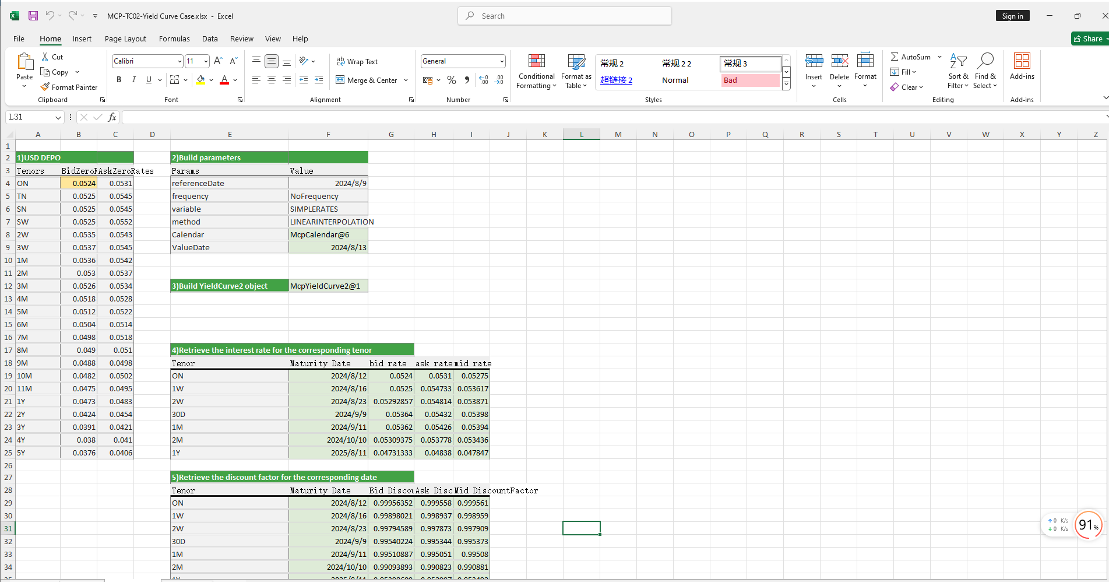Click the Decrease Indent icon

[x=304, y=80]
